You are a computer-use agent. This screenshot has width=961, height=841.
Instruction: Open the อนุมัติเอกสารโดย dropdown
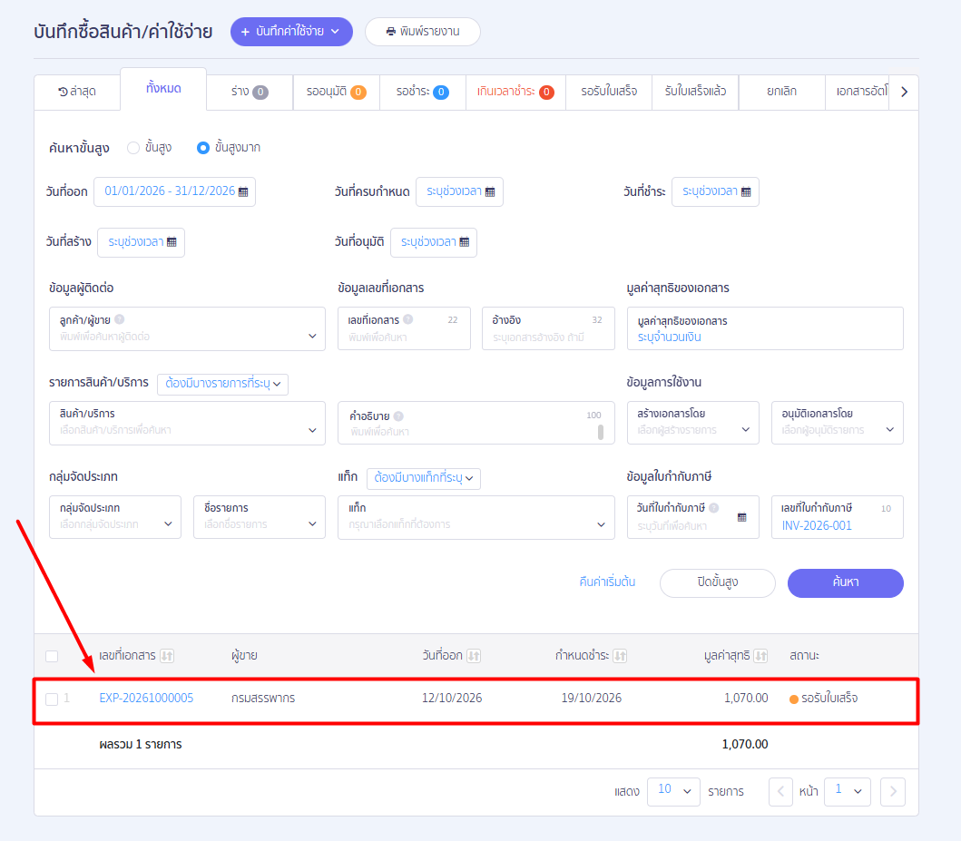[838, 423]
